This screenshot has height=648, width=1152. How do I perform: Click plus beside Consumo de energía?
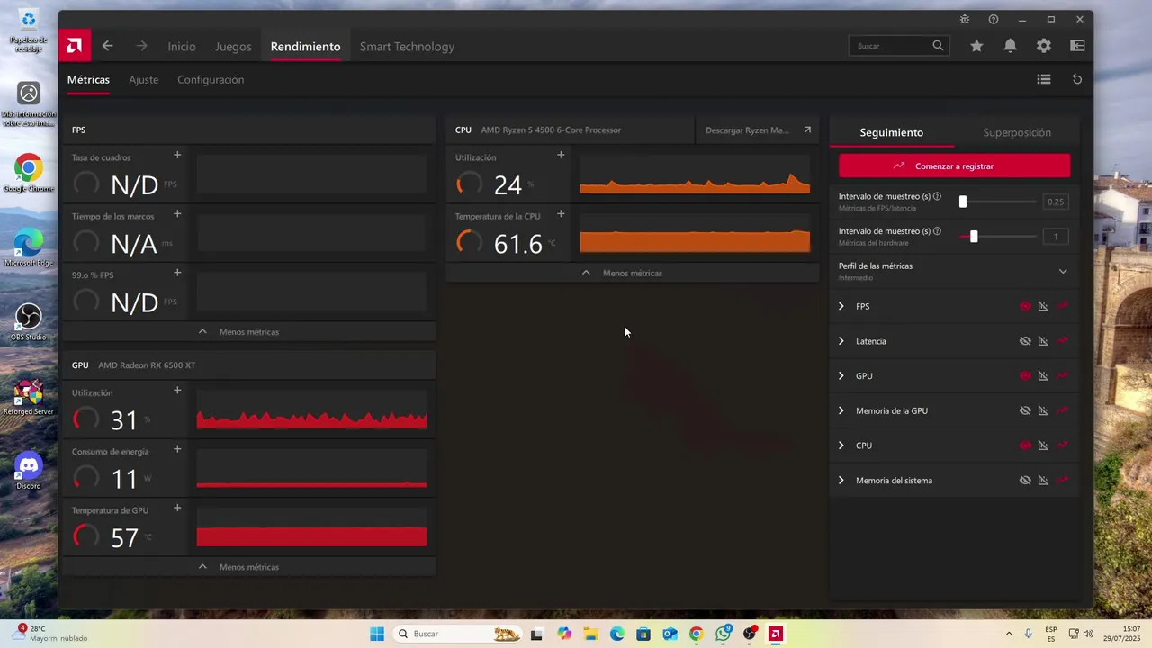tap(177, 449)
